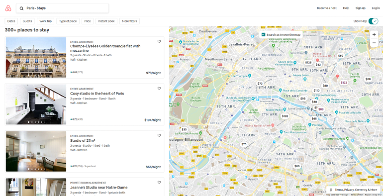Viewport: 383px width, 196px height.
Task: Select the $98 map price marker
Action: point(302,98)
